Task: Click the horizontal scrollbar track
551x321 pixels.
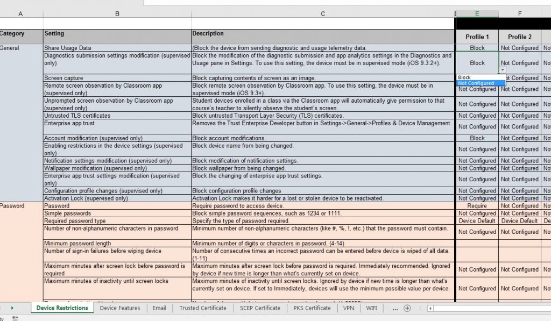Action: pos(492,308)
